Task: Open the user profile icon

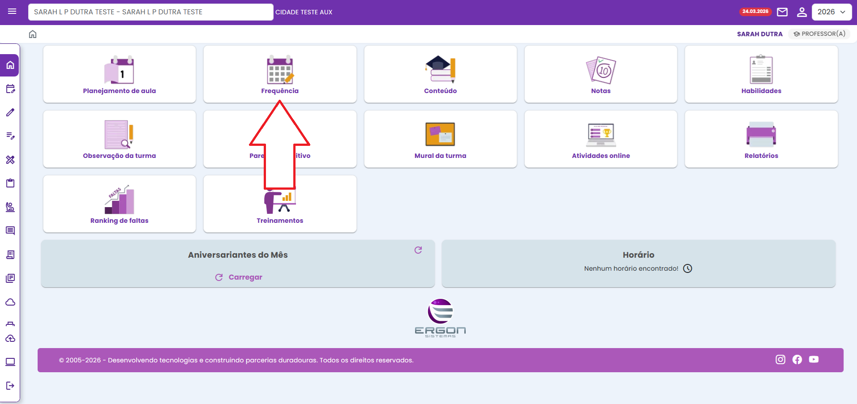Action: [x=801, y=12]
